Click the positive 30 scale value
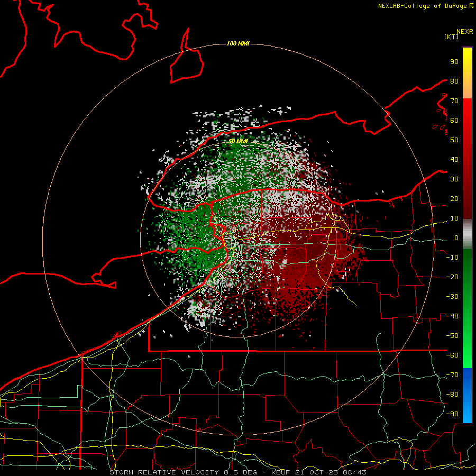The height and width of the screenshot is (476, 476). [454, 179]
